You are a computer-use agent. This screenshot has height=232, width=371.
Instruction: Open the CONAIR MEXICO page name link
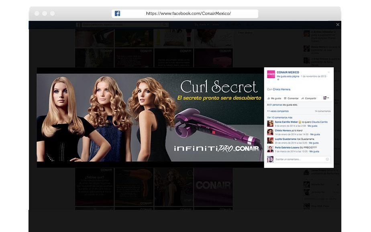point(288,72)
